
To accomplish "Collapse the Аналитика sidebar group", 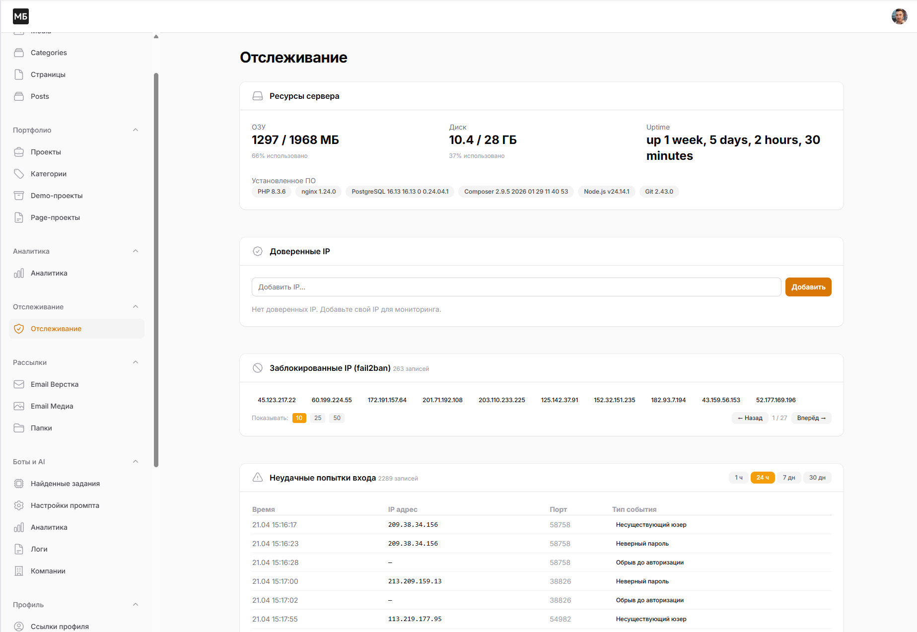I will pos(136,251).
